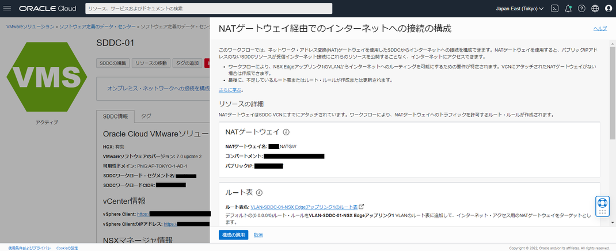Open the support lifebuoy widget

click(x=602, y=206)
